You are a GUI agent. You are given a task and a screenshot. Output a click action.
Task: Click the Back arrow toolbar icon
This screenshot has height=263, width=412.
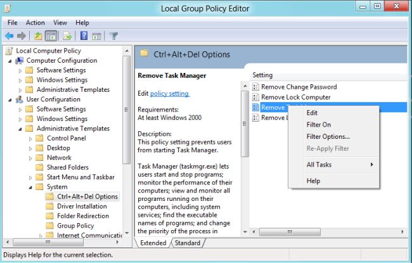coord(10,35)
